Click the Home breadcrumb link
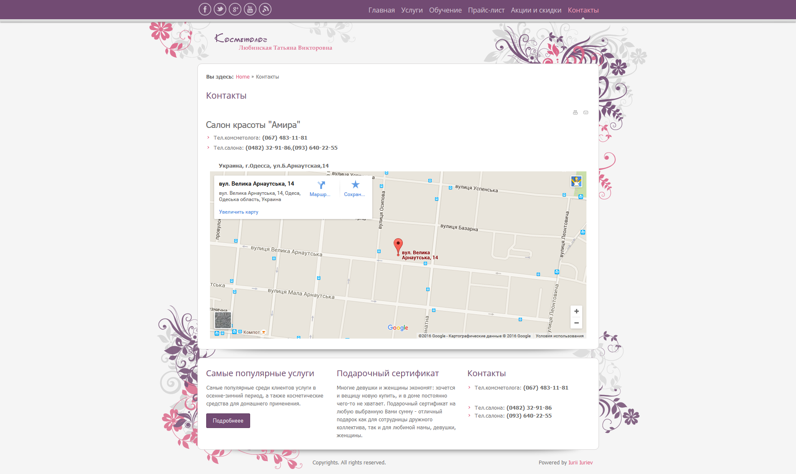Screen dimensions: 796x474 243,77
